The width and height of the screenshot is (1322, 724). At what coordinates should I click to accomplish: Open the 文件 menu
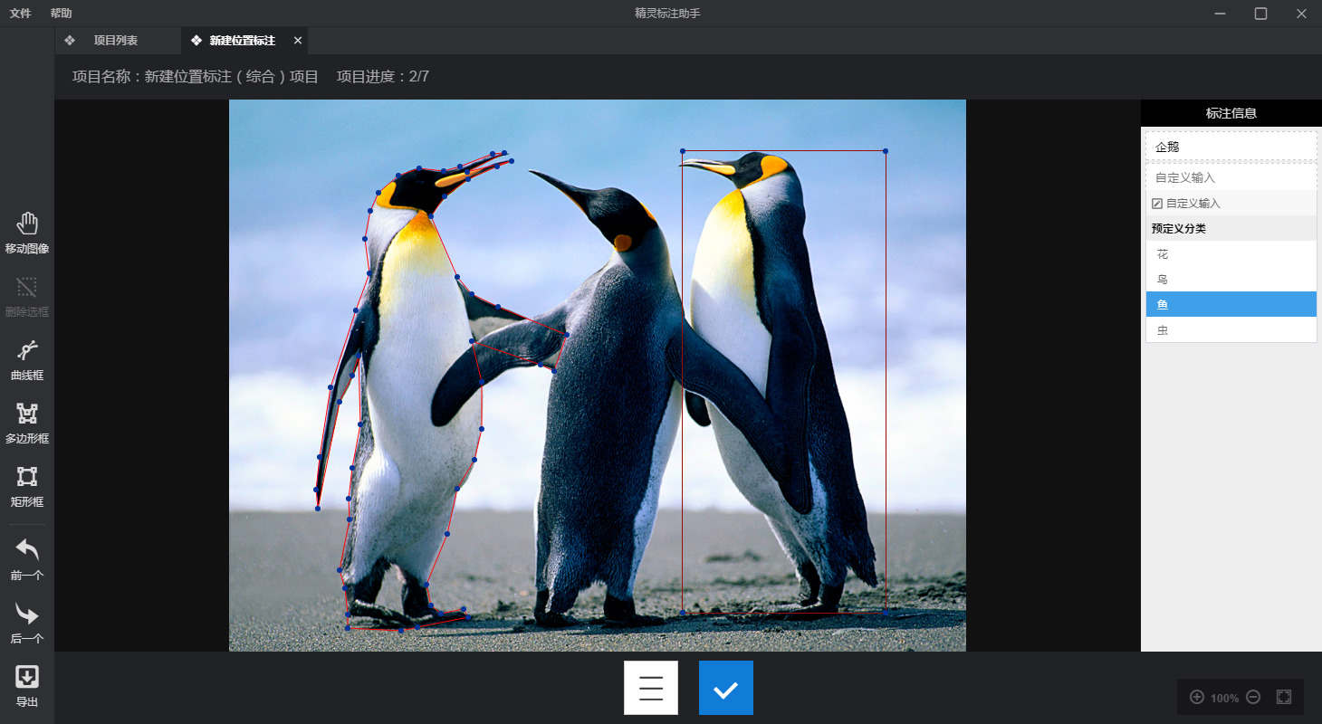pos(20,14)
